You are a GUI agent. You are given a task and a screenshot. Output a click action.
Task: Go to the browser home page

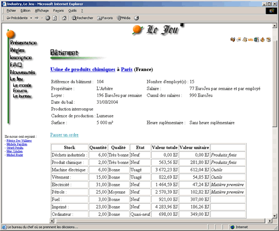click(x=64, y=18)
